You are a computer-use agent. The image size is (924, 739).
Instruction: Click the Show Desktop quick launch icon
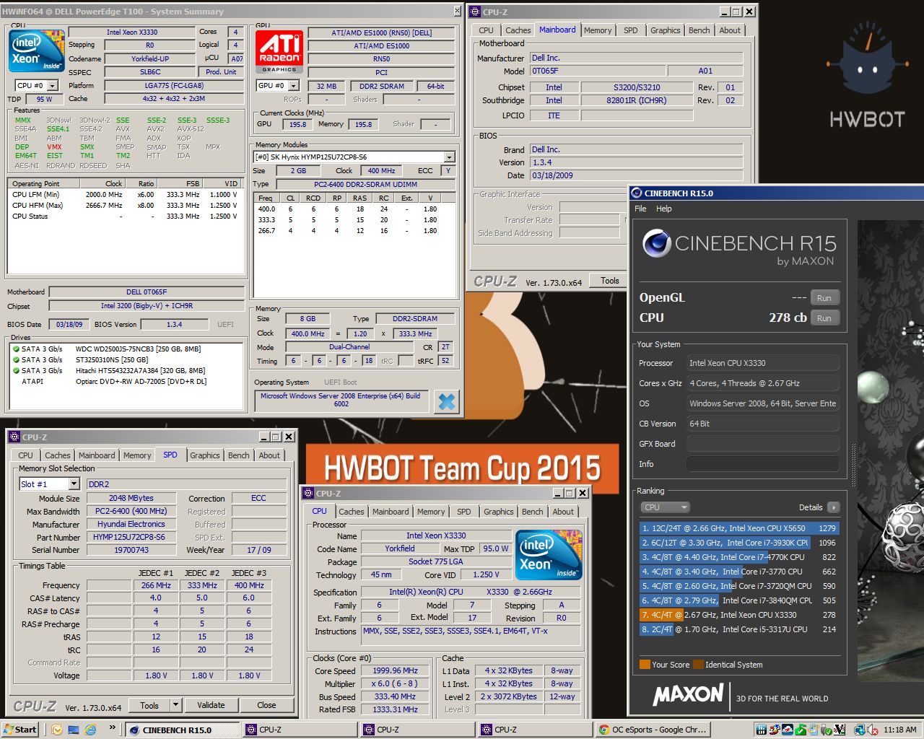(x=73, y=730)
